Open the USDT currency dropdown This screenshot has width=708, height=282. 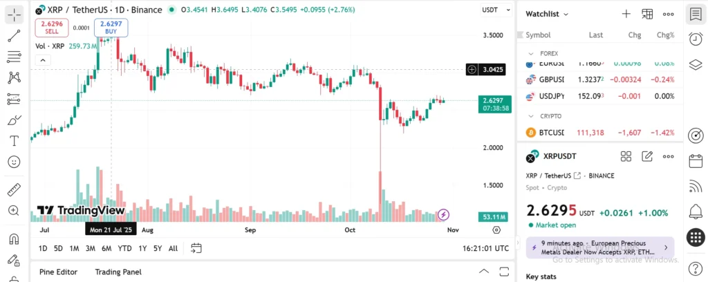tap(494, 10)
